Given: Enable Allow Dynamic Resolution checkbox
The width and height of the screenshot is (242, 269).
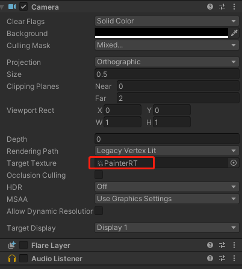Looking at the screenshot, I should tap(99, 211).
